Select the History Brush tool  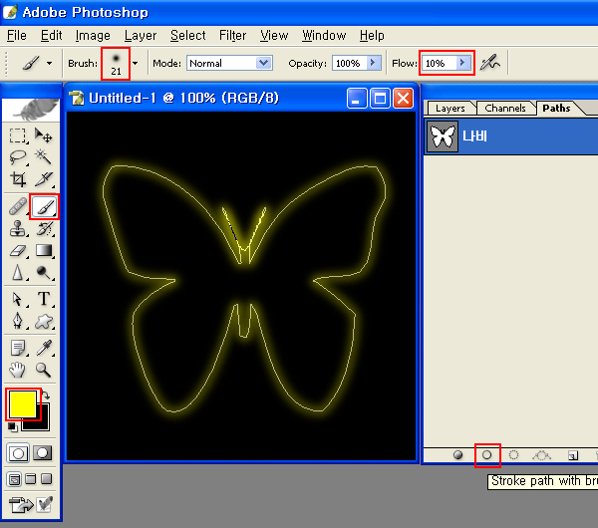(44, 229)
